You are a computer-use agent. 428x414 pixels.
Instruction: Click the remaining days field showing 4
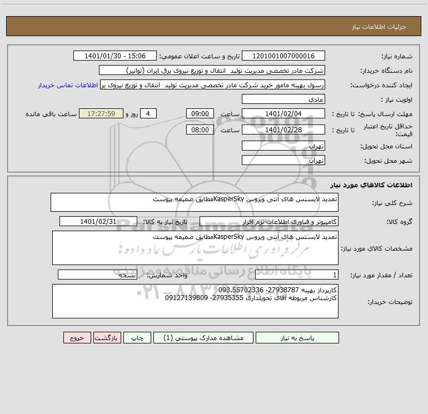[148, 114]
